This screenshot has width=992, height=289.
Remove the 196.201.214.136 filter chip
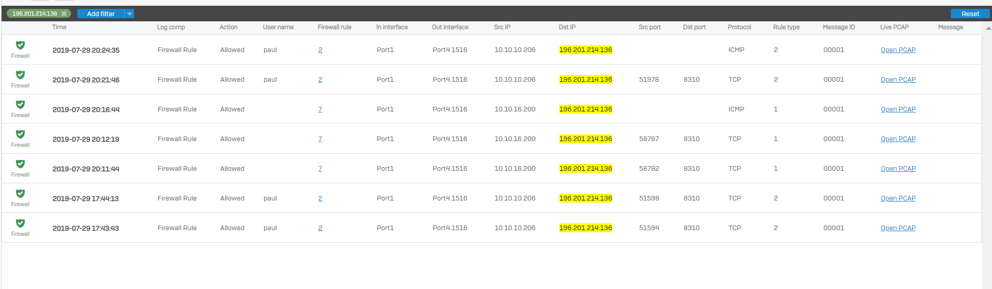coord(64,14)
